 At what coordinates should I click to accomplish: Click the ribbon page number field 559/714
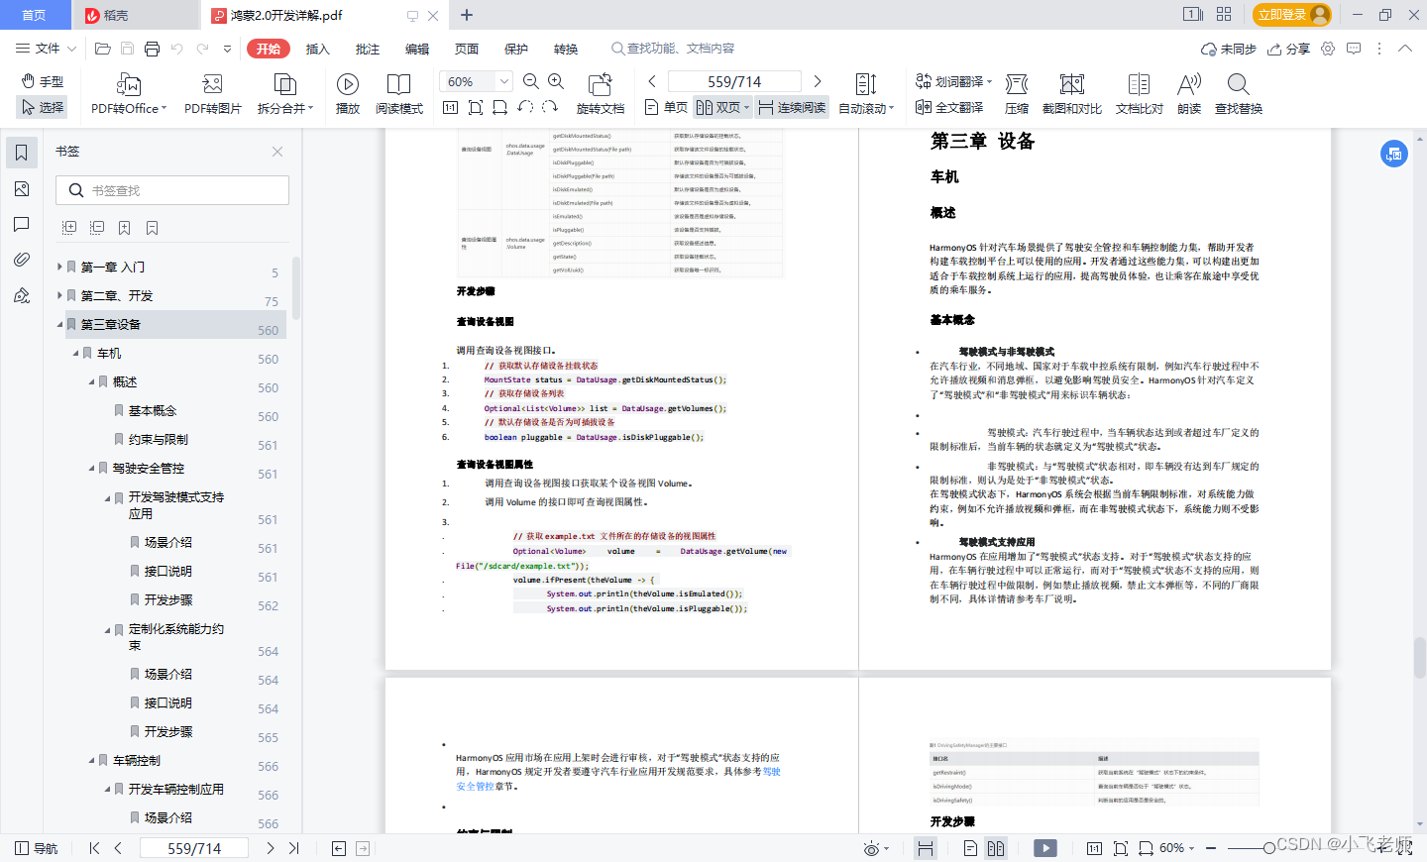(x=734, y=81)
